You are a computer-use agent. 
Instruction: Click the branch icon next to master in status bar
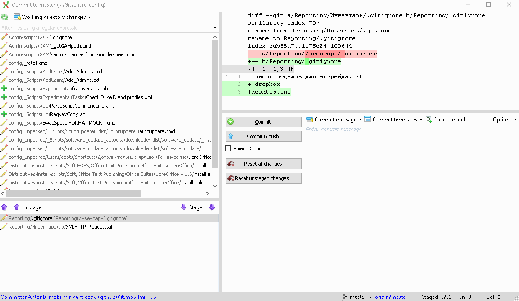point(345,297)
